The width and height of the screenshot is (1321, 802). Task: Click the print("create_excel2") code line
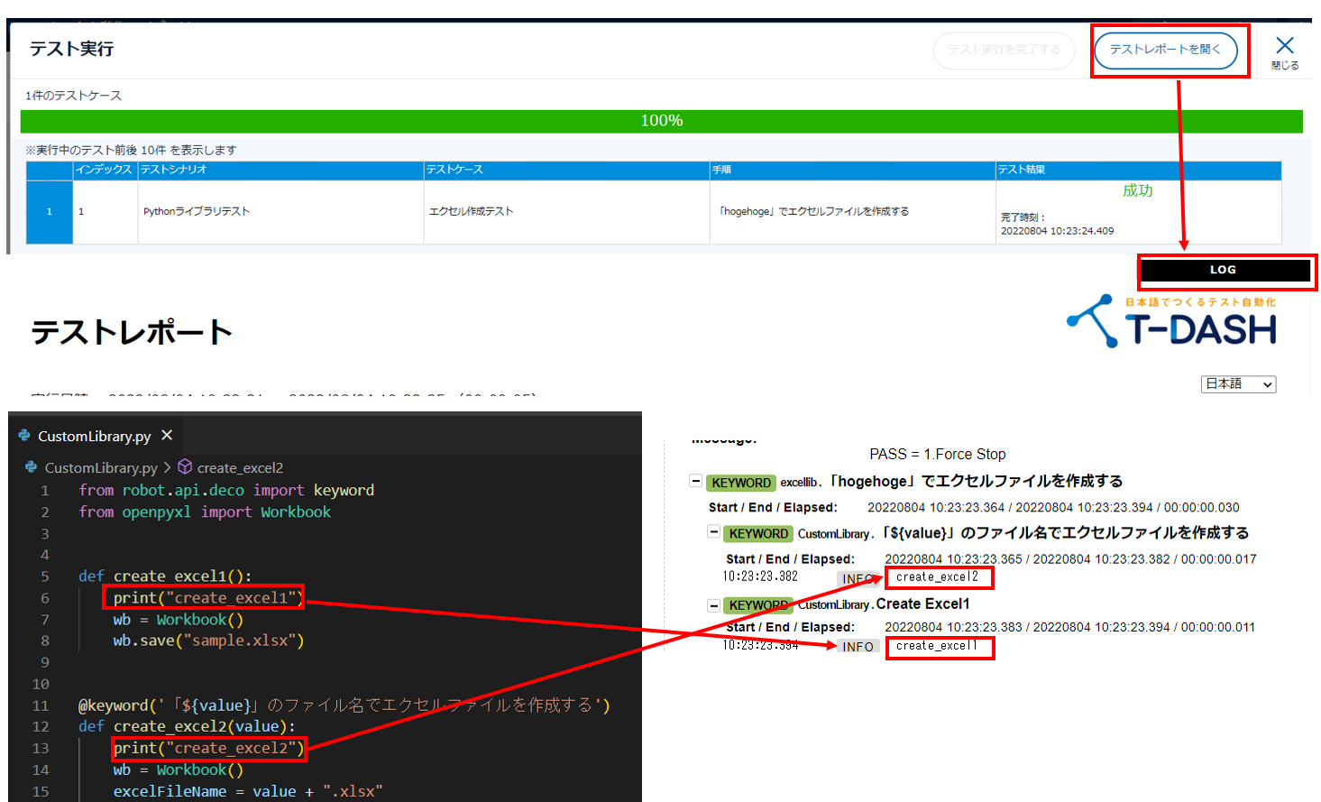click(x=208, y=748)
